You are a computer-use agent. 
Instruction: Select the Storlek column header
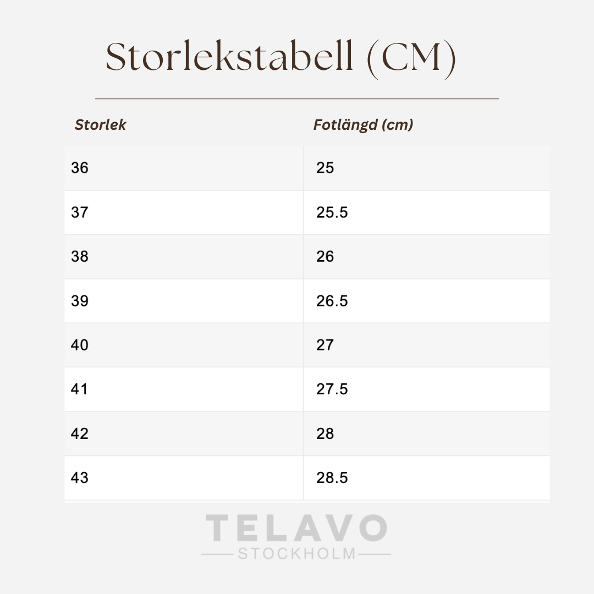100,125
